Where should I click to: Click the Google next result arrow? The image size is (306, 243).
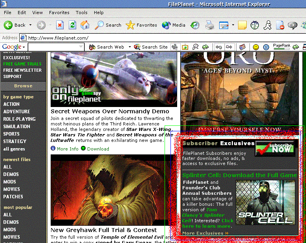[229, 47]
